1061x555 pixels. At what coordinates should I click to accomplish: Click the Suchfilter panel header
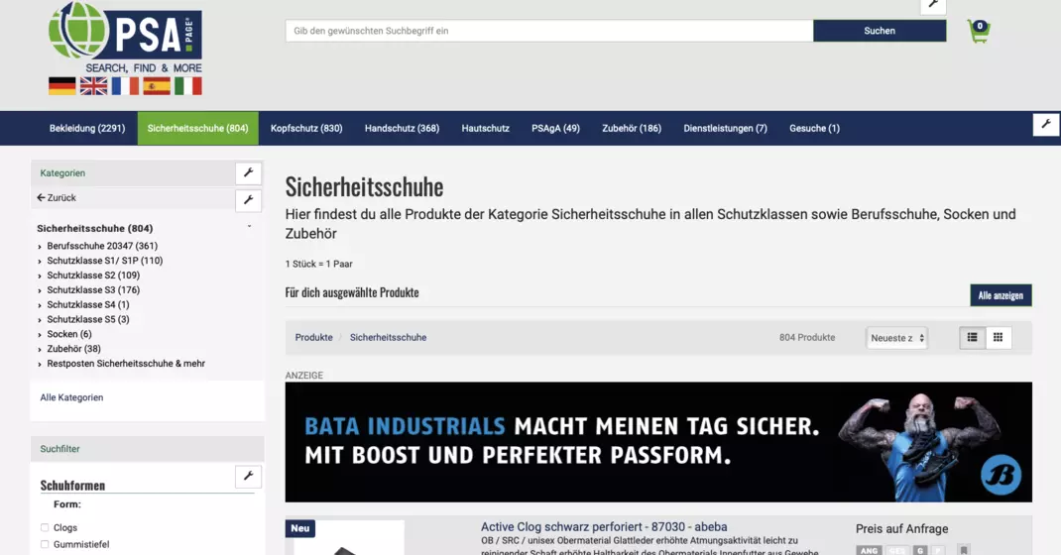coord(148,449)
